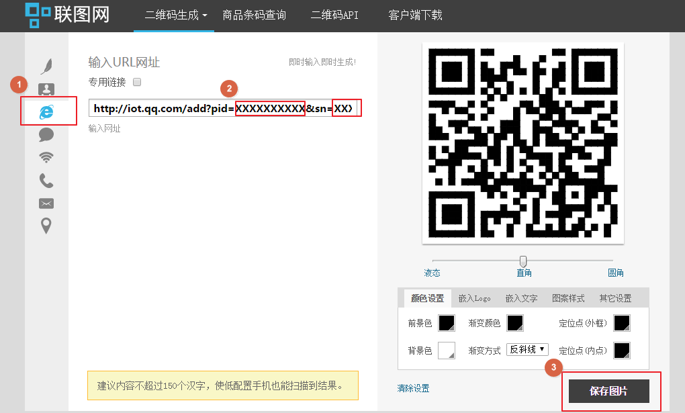Switch to the 嵌入文字 tab
The height and width of the screenshot is (413, 685).
[x=522, y=298]
